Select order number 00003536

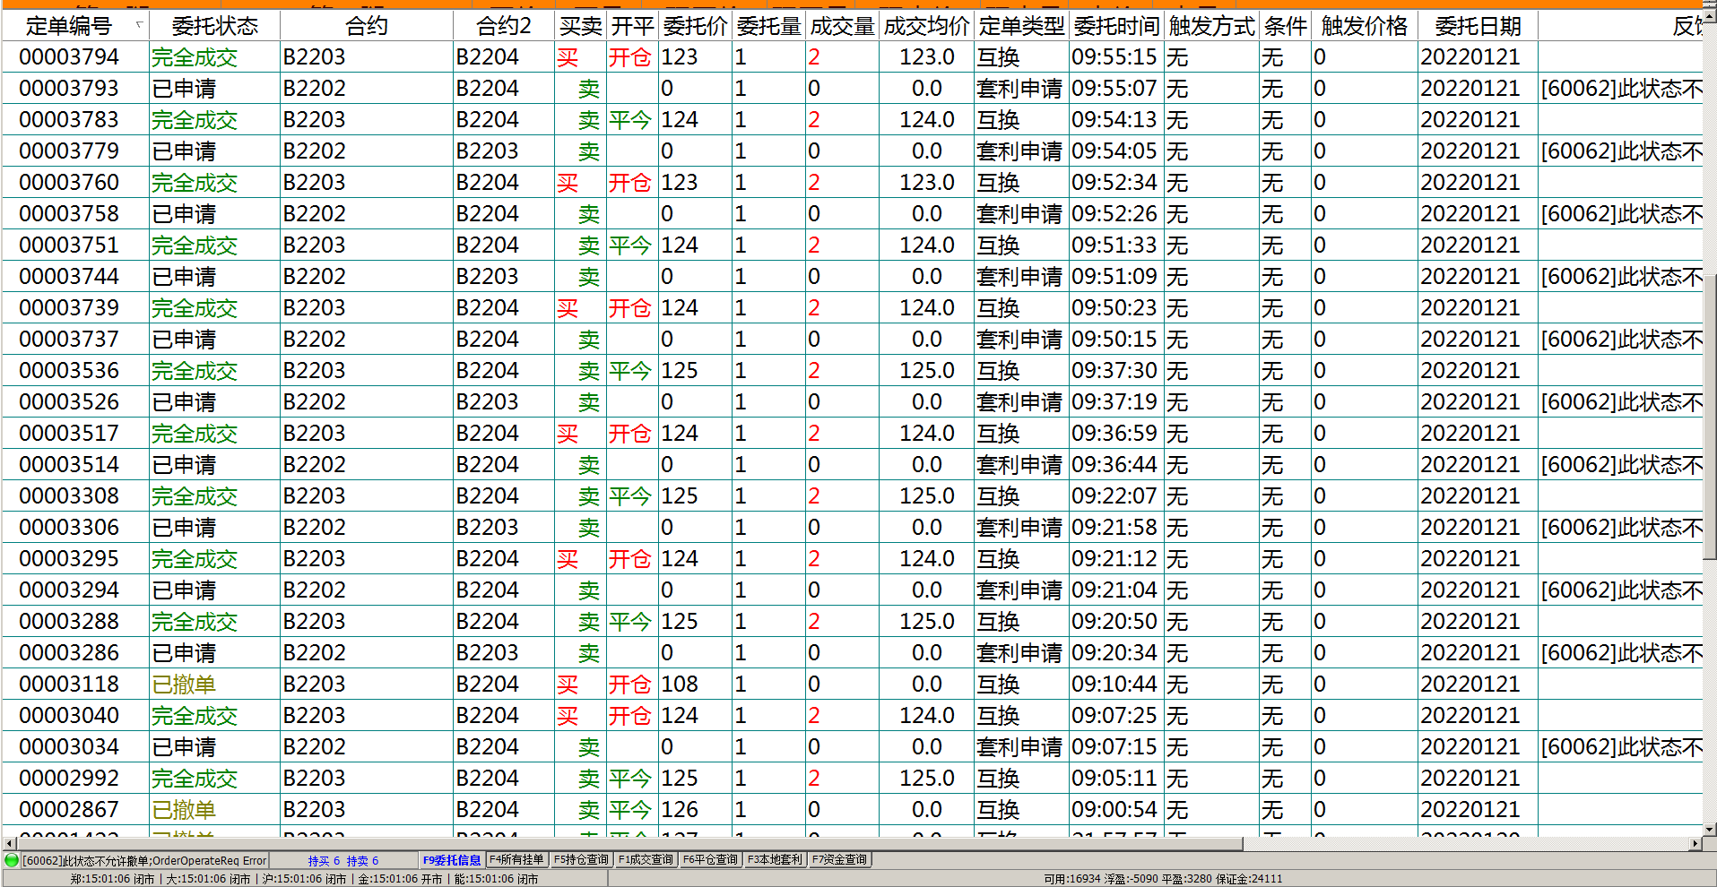[x=69, y=371]
